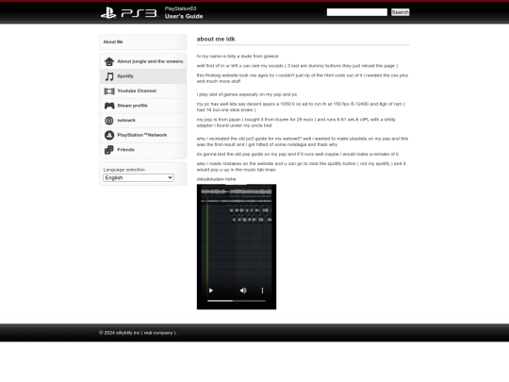The image size is (509, 382).
Task: Click the Friends squares icon
Action: tap(109, 150)
